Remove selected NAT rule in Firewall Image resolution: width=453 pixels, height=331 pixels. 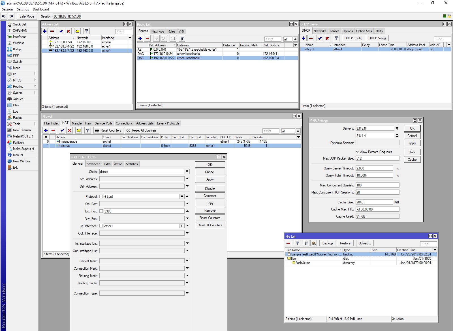click(x=53, y=130)
